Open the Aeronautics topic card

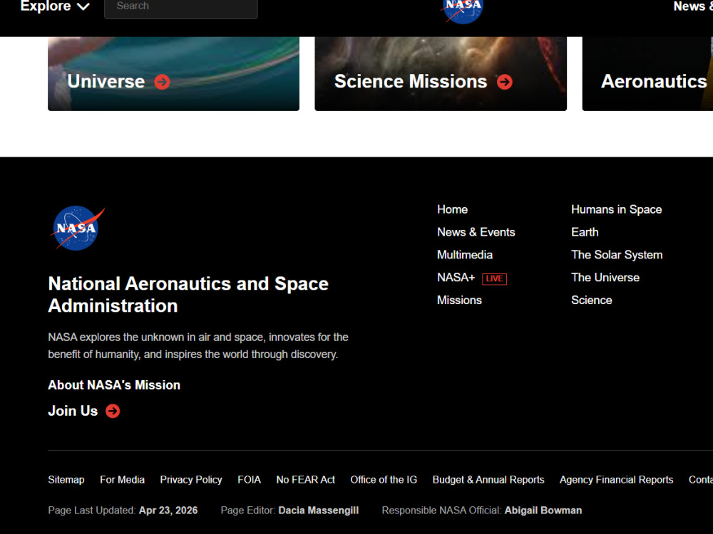pos(647,73)
